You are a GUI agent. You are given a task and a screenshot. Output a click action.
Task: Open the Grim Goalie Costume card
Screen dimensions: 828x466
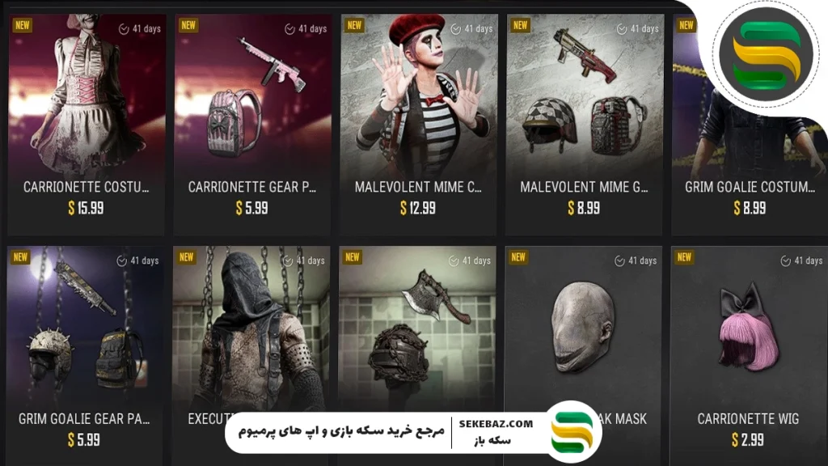click(x=749, y=124)
